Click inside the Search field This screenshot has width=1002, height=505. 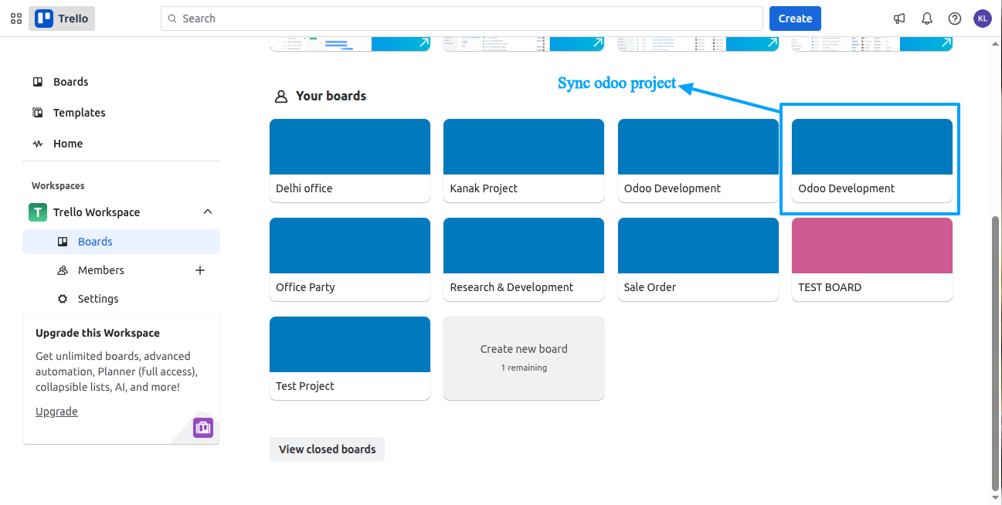(462, 19)
